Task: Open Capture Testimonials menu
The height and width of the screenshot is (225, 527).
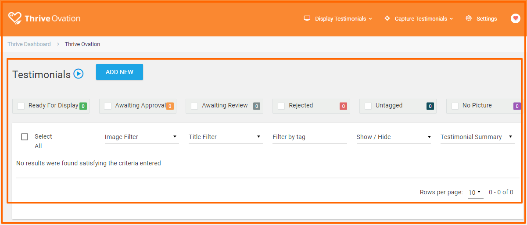Action: coord(421,19)
